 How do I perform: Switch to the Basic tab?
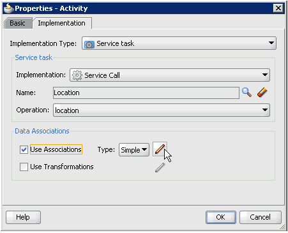18,23
